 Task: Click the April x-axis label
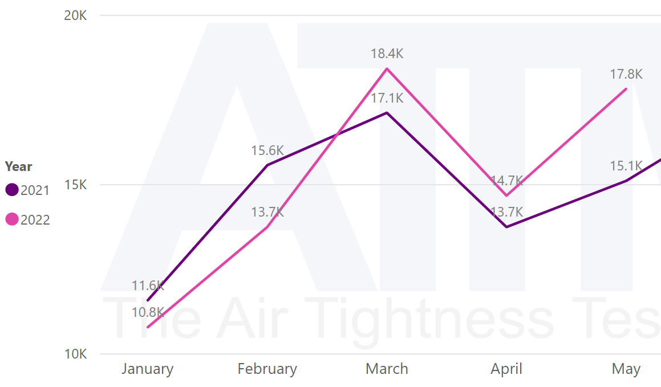click(506, 369)
